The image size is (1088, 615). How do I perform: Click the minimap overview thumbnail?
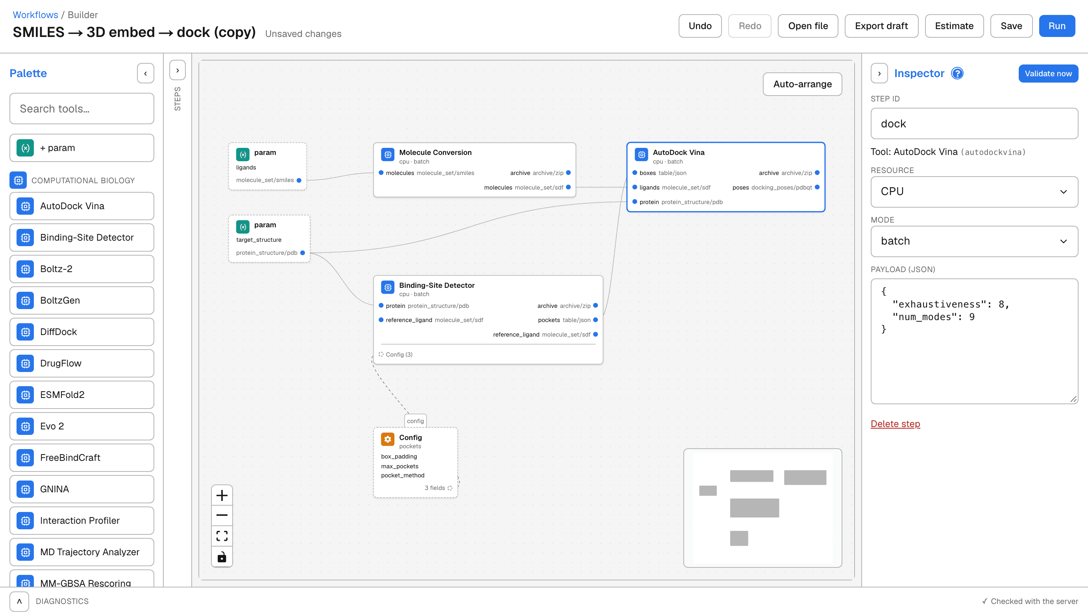[x=762, y=508]
